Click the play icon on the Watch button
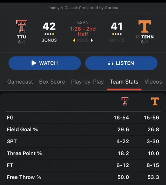 (x=34, y=63)
